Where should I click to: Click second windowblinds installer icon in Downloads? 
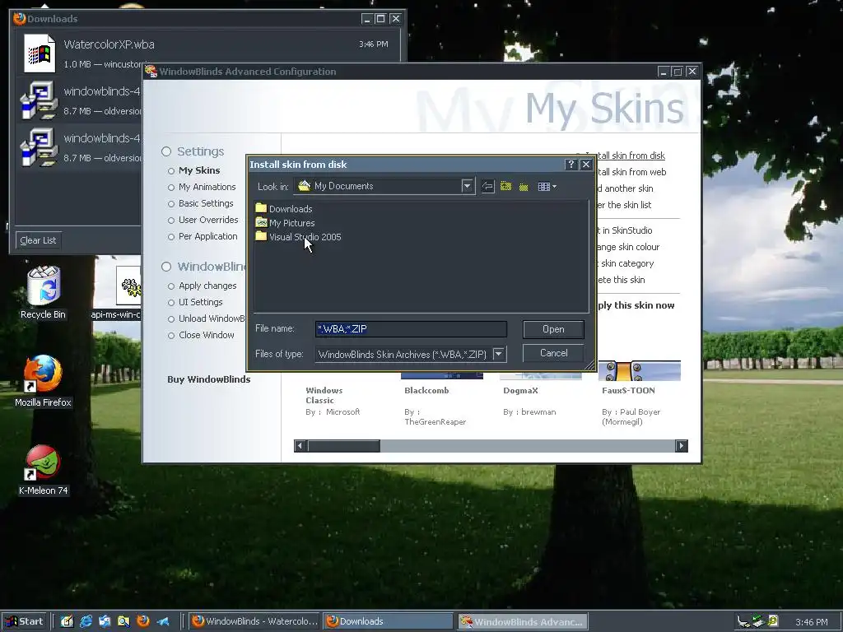pos(39,146)
